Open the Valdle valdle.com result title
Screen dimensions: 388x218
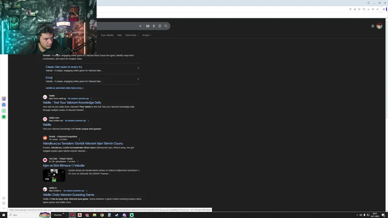47,124
